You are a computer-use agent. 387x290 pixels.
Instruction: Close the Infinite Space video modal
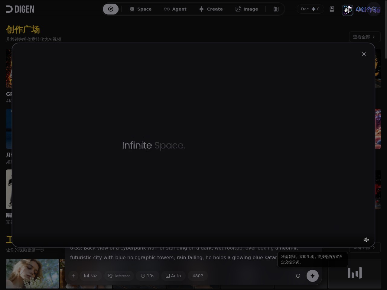tap(364, 54)
